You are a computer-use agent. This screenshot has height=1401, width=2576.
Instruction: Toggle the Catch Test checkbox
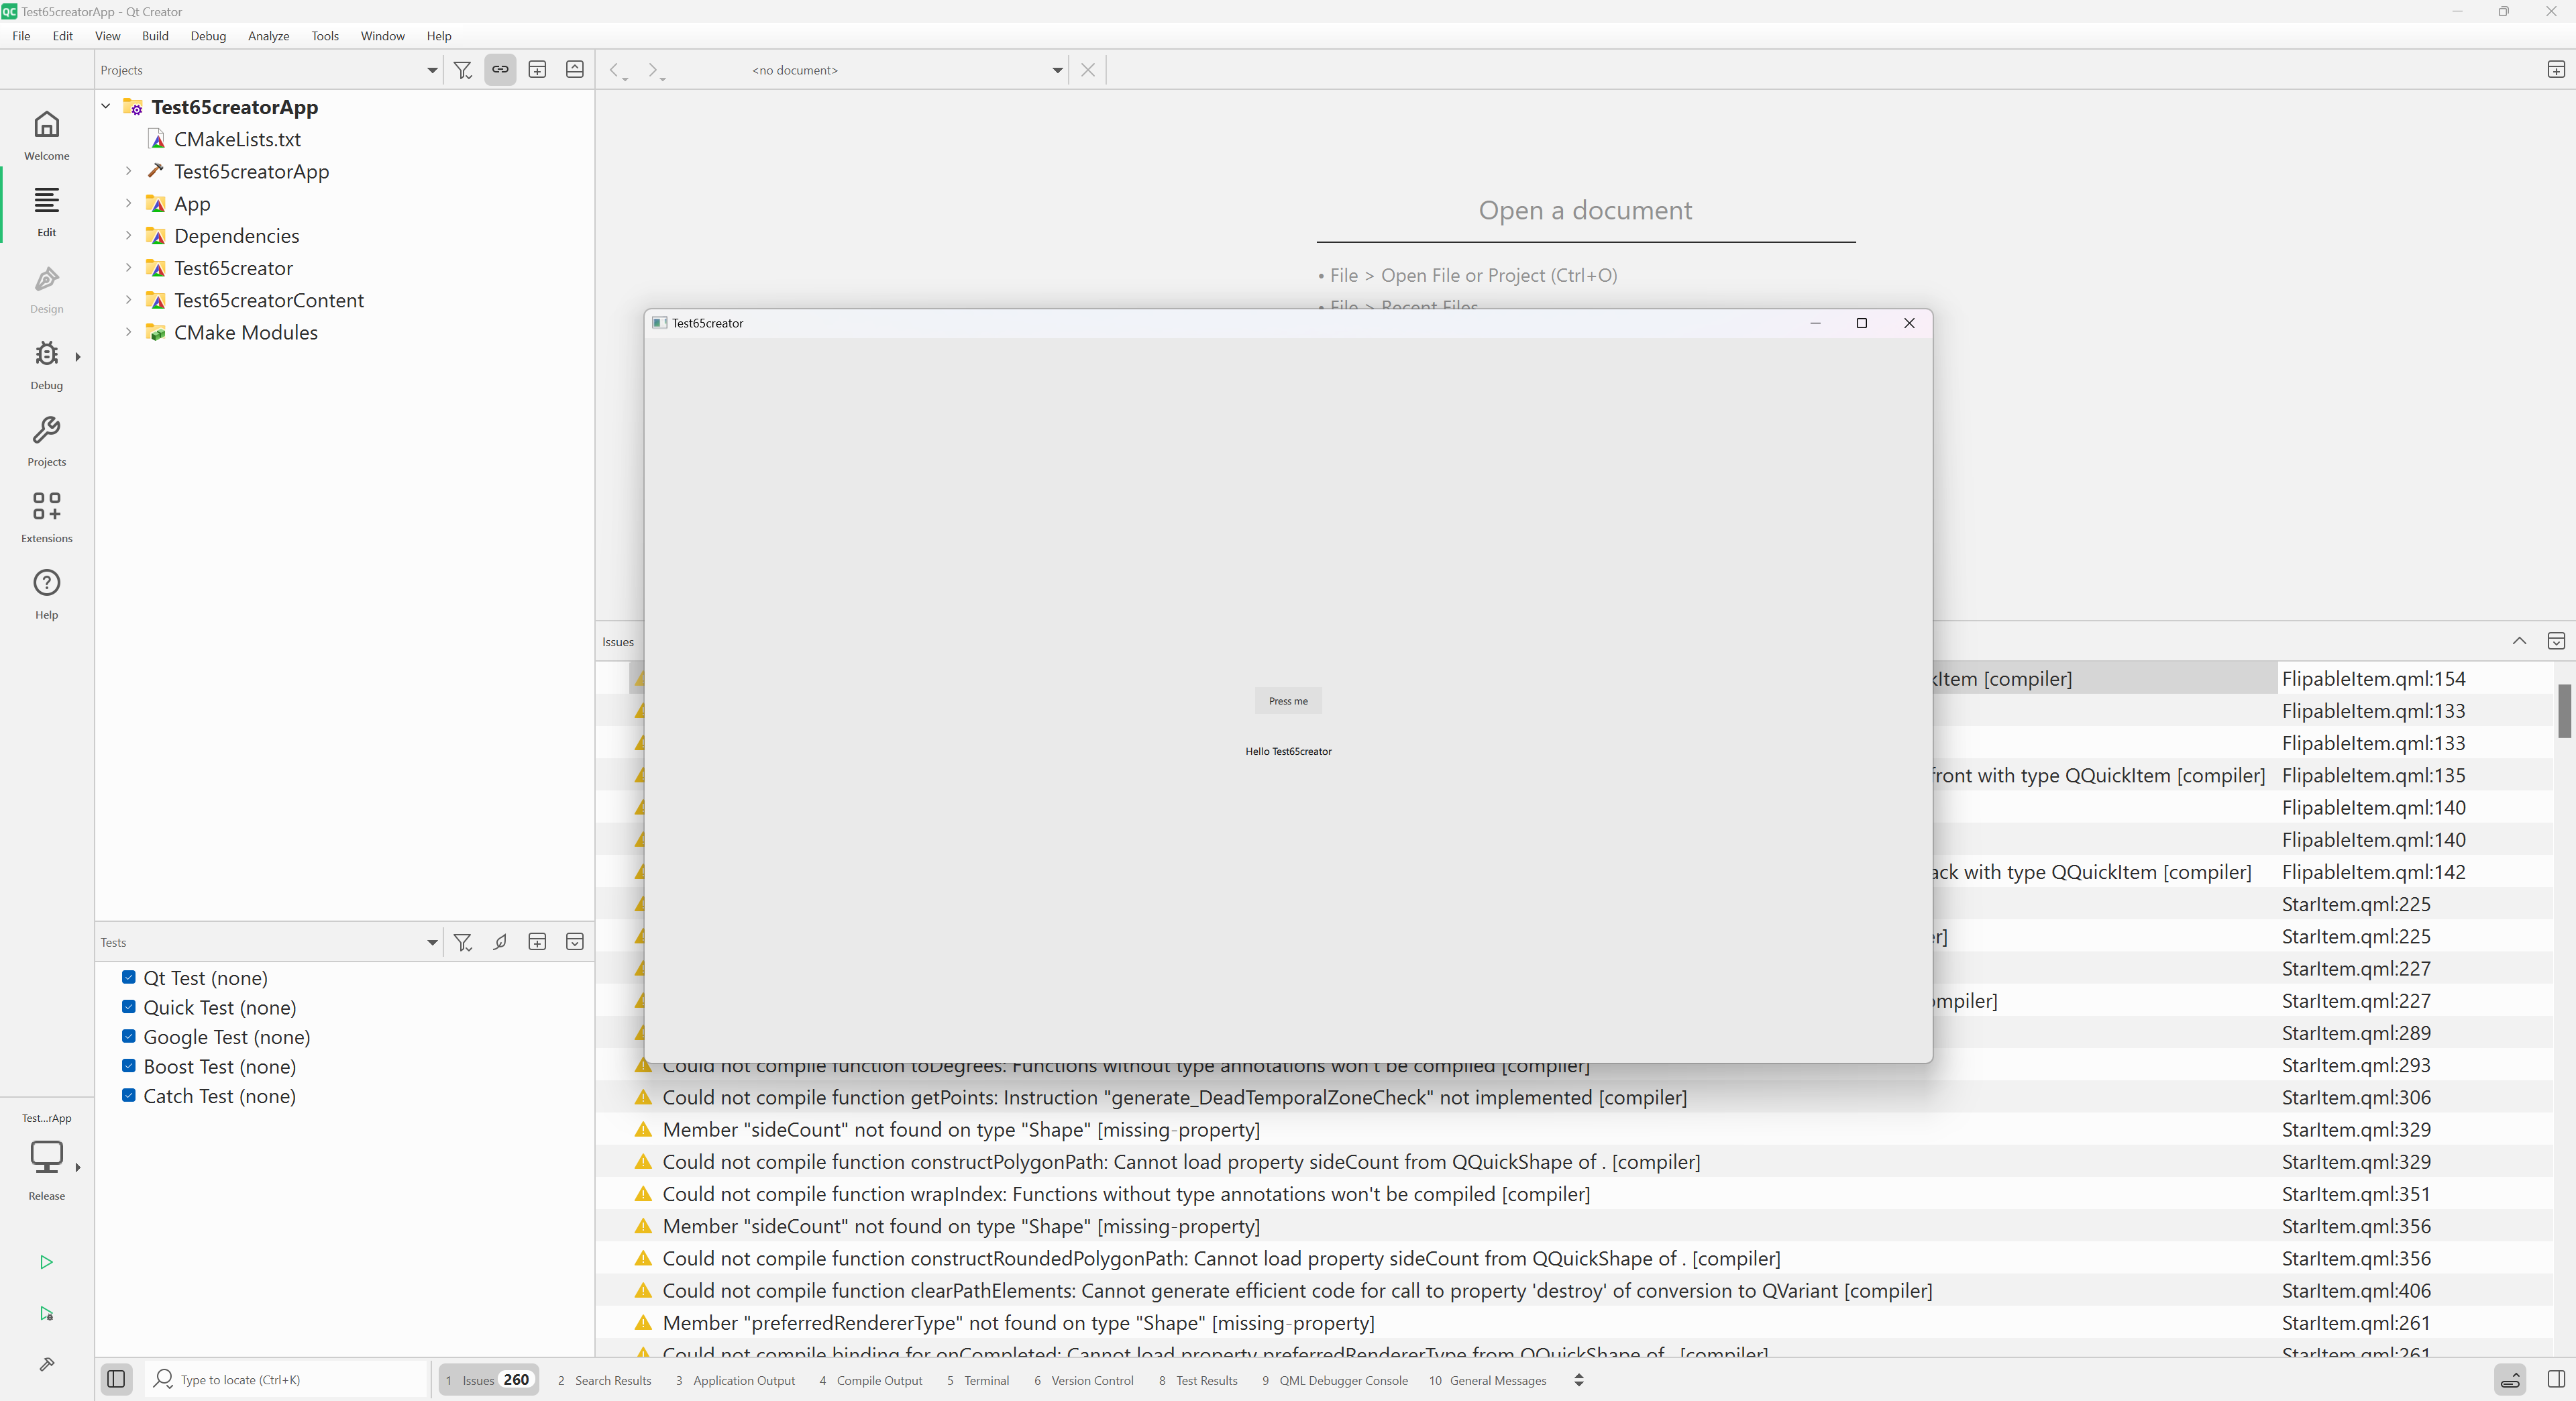[129, 1095]
